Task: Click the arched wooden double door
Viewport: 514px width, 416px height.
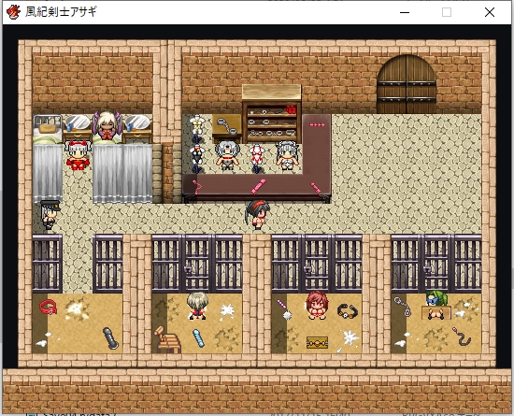Action: pyautogui.click(x=407, y=84)
